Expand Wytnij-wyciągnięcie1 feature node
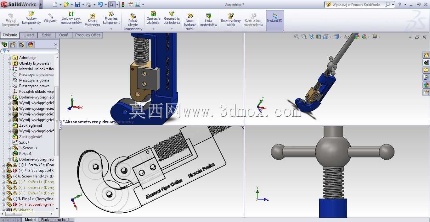The height and width of the screenshot is (222, 430). coord(9,103)
